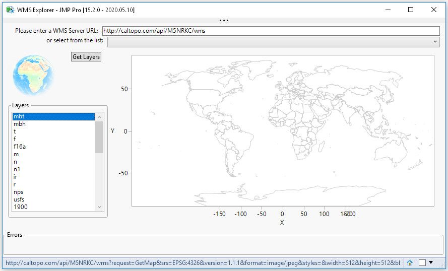Minimize the WMS Explorer window
Viewport: 448px width, 271px height.
(388, 10)
